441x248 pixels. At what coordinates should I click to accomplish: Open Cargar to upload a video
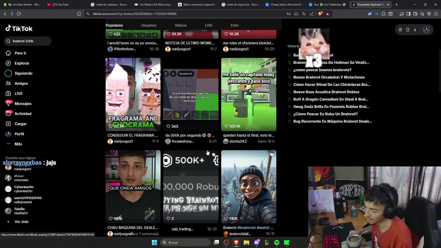pos(16,124)
